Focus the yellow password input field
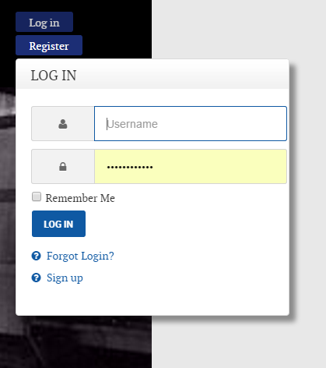Screen dimensions: 326x368 pyautogui.click(x=191, y=166)
